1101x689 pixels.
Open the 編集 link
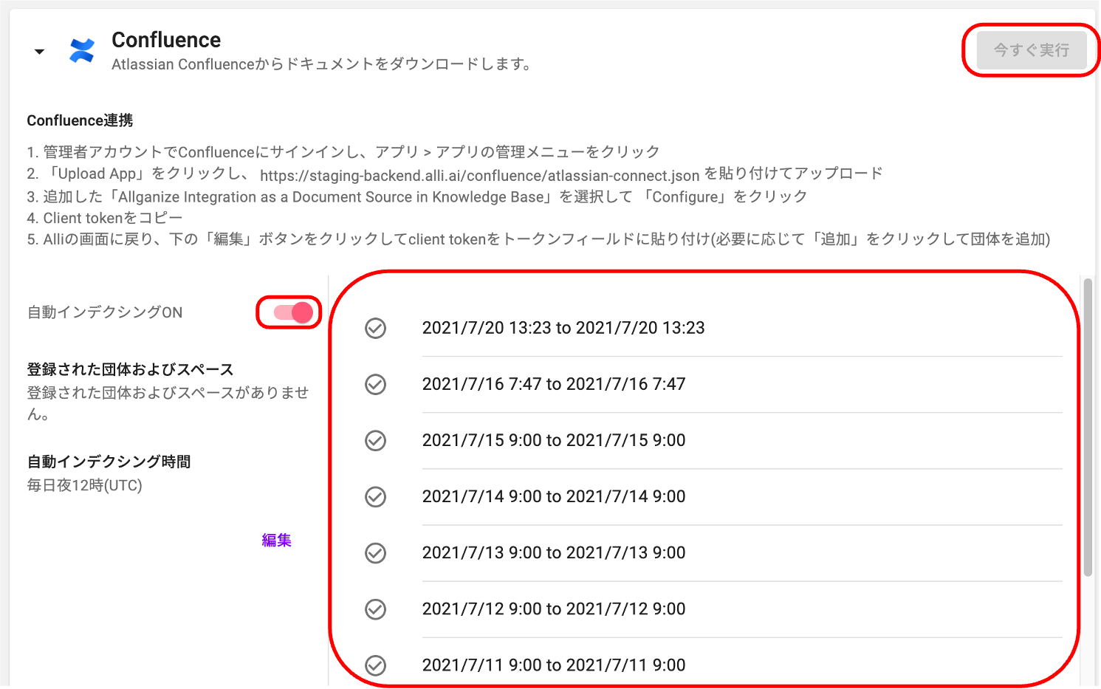click(277, 541)
